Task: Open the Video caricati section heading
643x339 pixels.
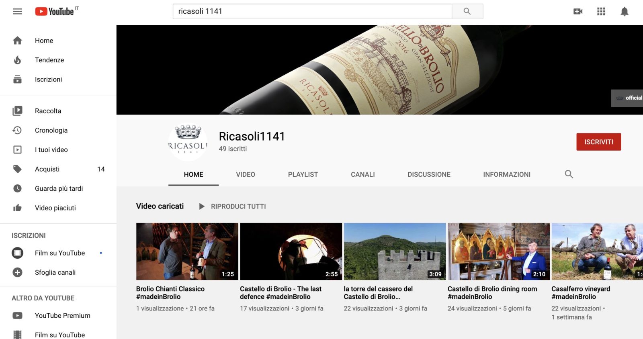Action: coord(160,206)
